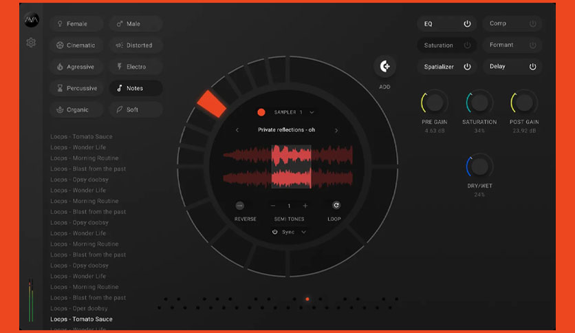Increase semitones with plus button

tap(305, 206)
